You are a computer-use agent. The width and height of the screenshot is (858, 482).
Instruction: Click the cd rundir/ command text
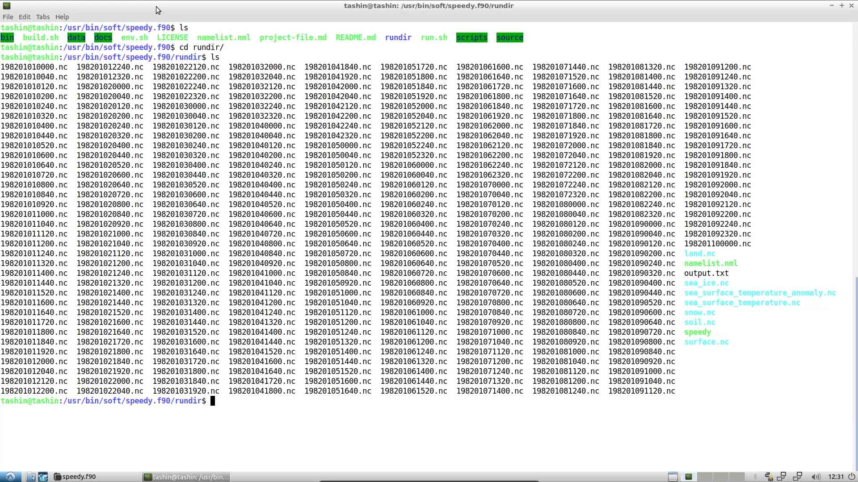[x=202, y=47]
